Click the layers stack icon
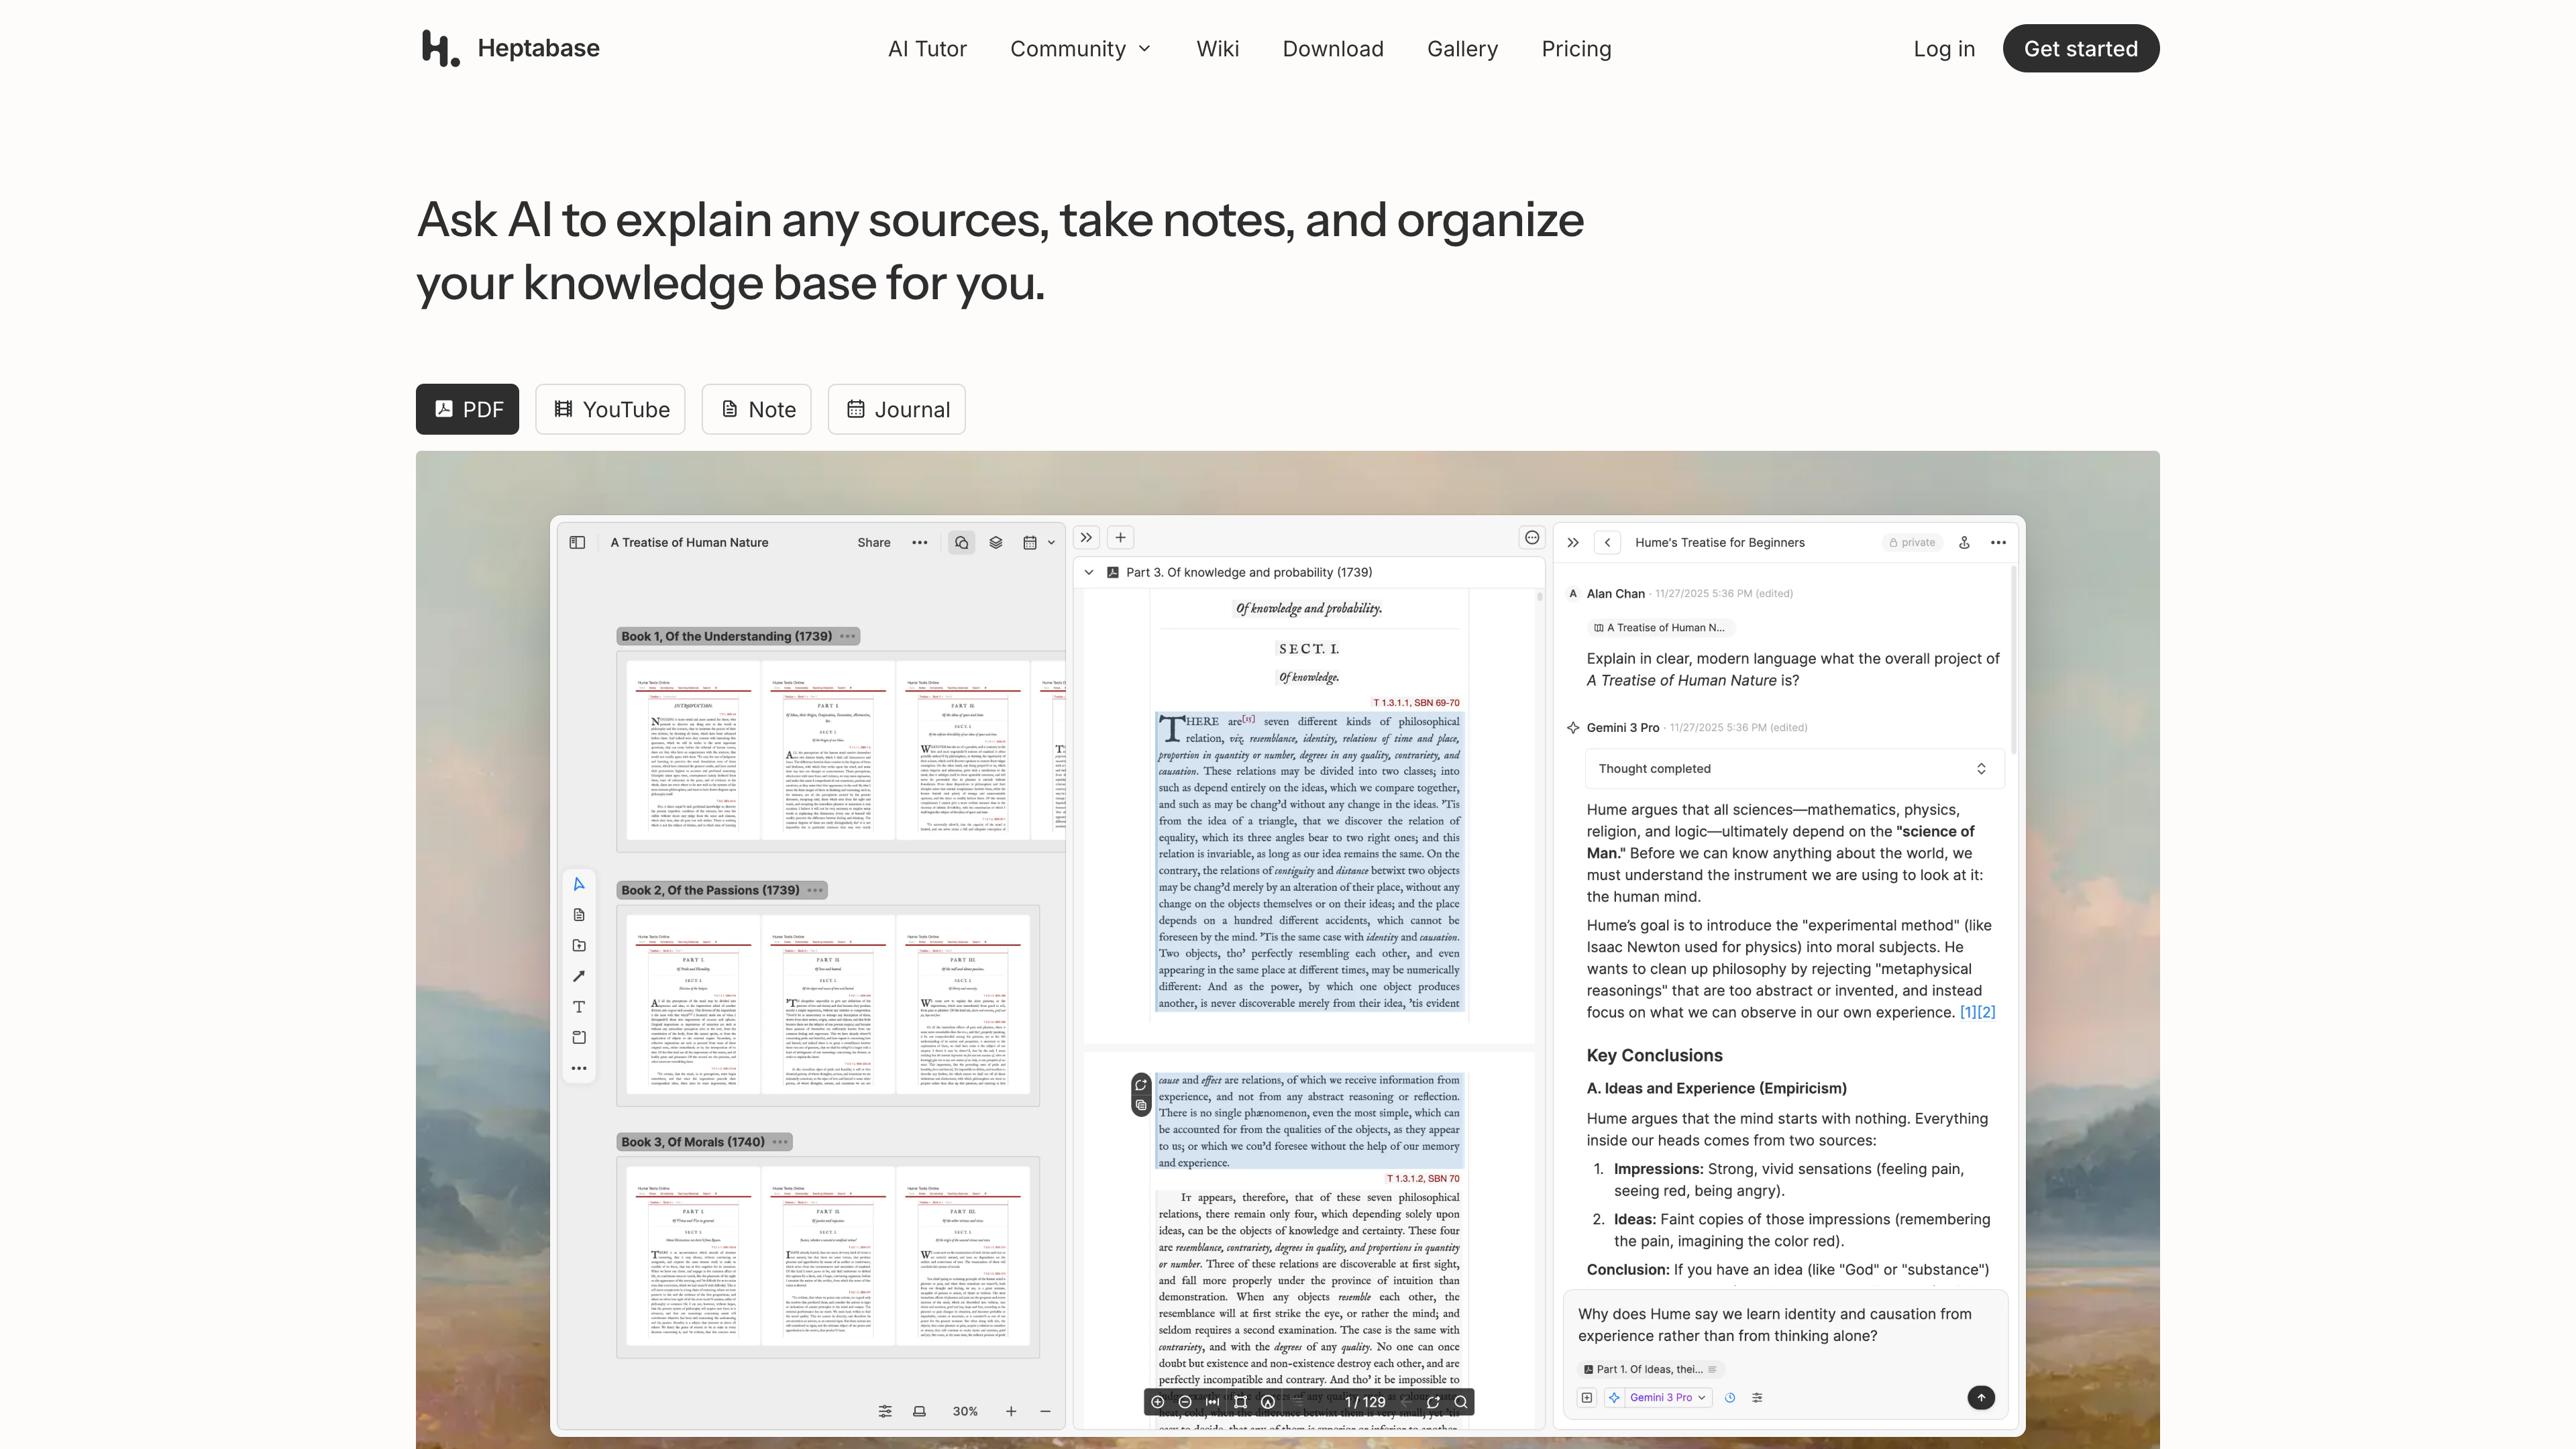Viewport: 2576px width, 1449px height. tap(995, 542)
